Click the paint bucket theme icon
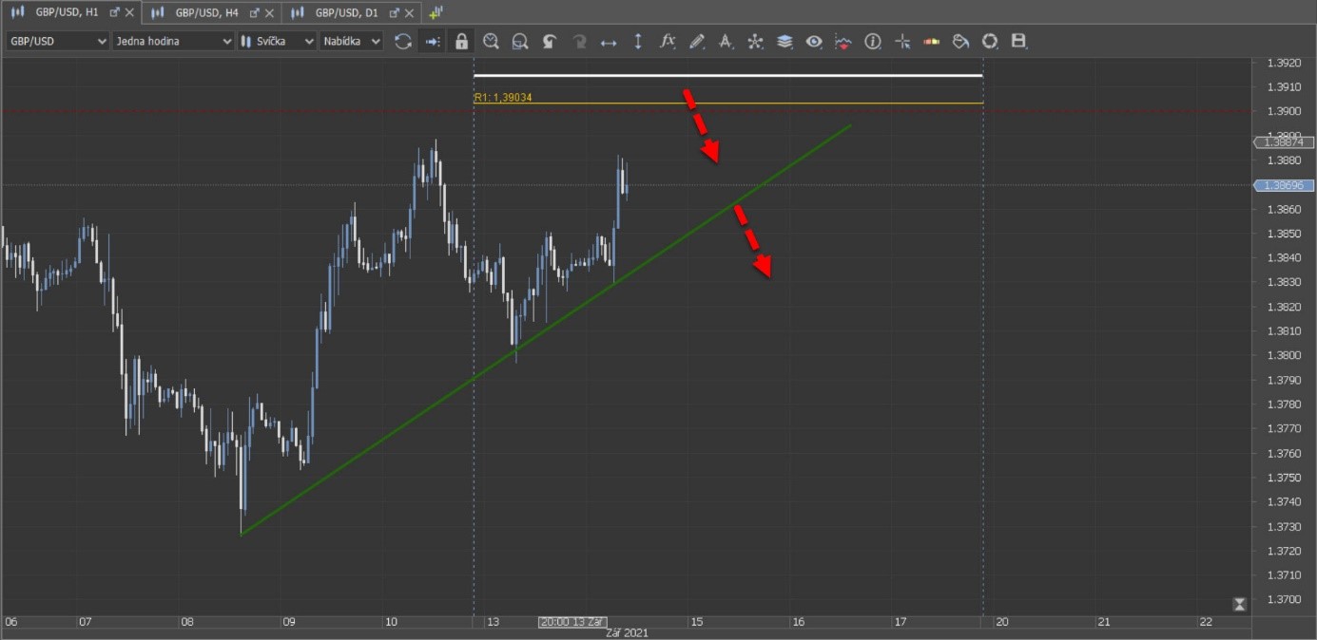This screenshot has width=1317, height=640. pos(960,41)
